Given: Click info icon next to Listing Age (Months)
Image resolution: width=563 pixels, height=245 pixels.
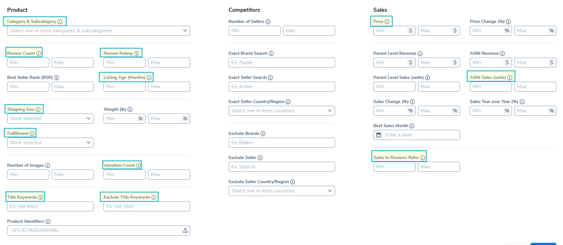Looking at the screenshot, I should click(149, 77).
